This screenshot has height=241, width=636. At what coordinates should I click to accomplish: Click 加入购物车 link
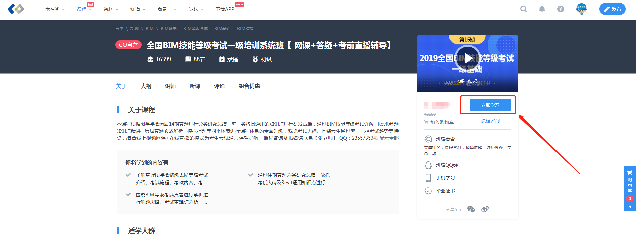[x=442, y=122]
